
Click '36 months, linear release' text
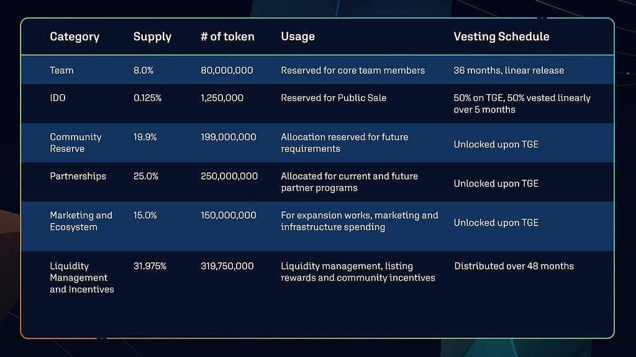tap(509, 71)
